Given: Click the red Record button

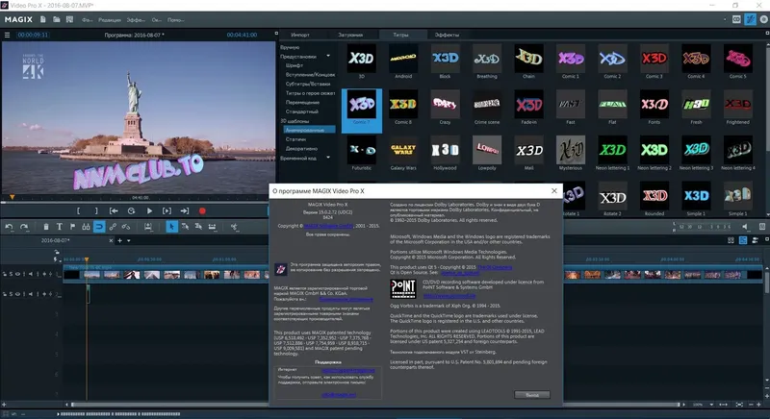Looking at the screenshot, I should [x=202, y=211].
